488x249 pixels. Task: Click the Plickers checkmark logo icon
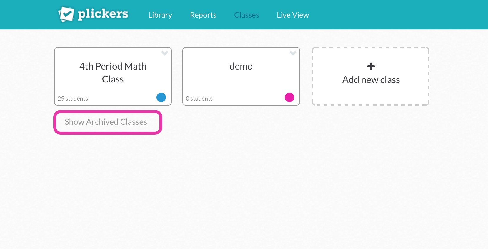click(x=66, y=14)
